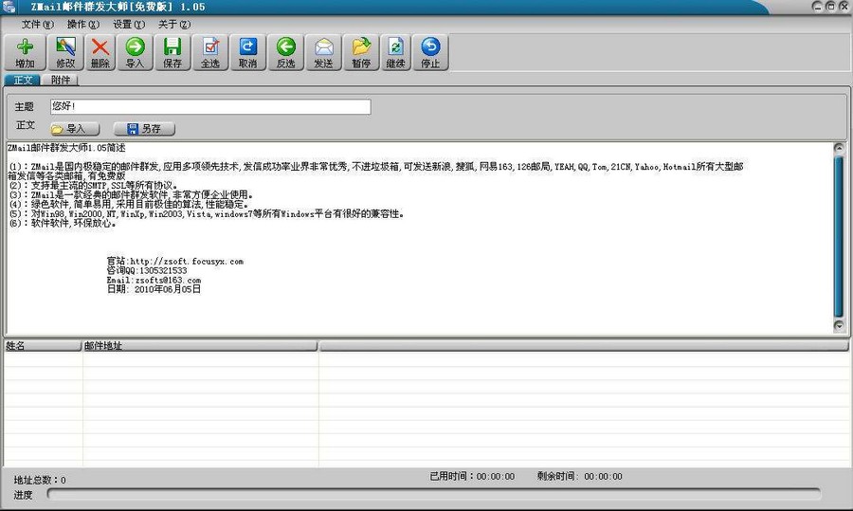Click the 另存 save-as button

coord(144,129)
